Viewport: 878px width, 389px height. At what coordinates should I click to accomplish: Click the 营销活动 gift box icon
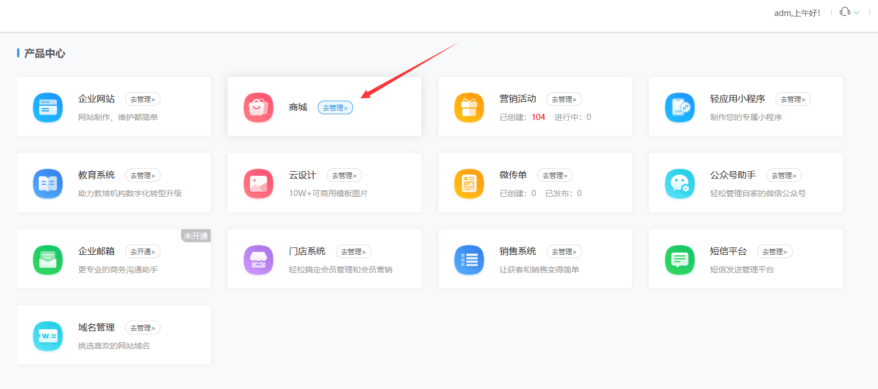469,107
